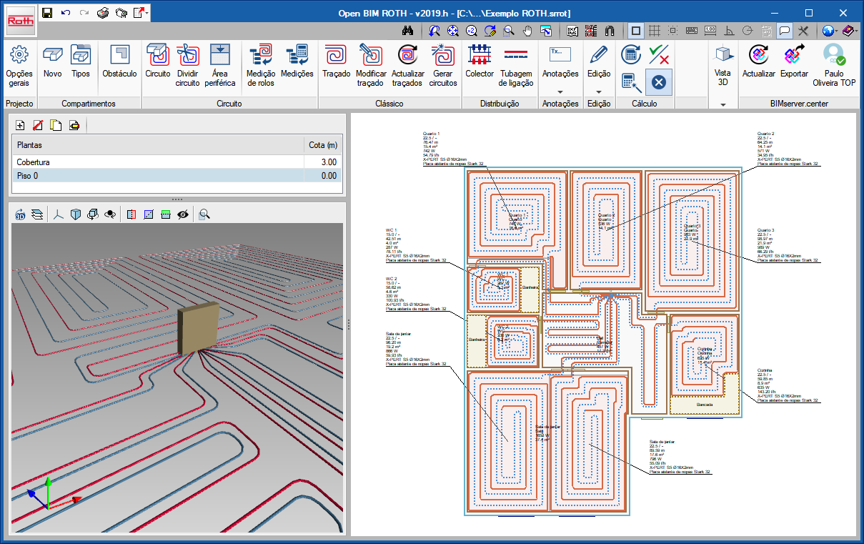Click the recalculate calculator icon in Cálculo
This screenshot has height=544, width=864.
tap(631, 54)
